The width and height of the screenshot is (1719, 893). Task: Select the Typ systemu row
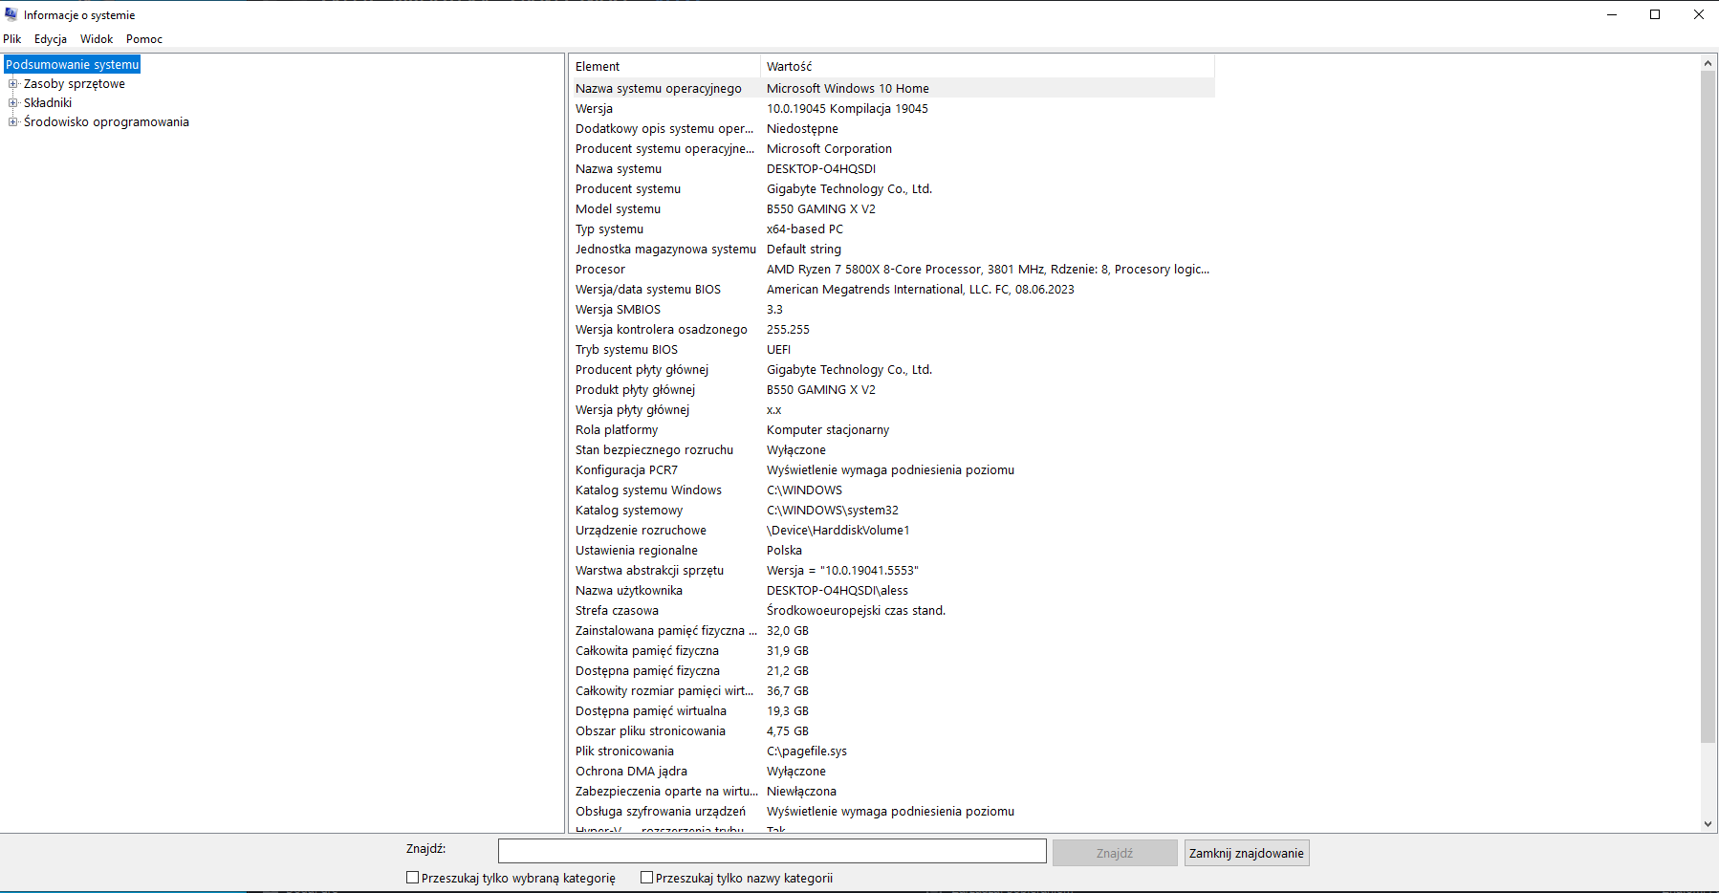coord(892,229)
